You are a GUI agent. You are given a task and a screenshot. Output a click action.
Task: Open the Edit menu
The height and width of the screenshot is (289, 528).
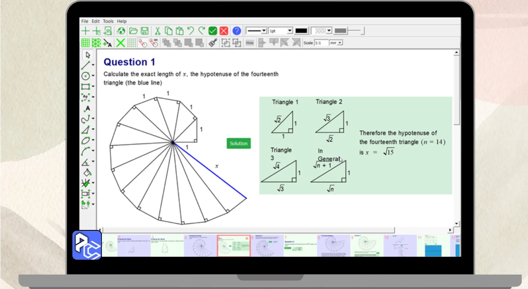pos(96,21)
